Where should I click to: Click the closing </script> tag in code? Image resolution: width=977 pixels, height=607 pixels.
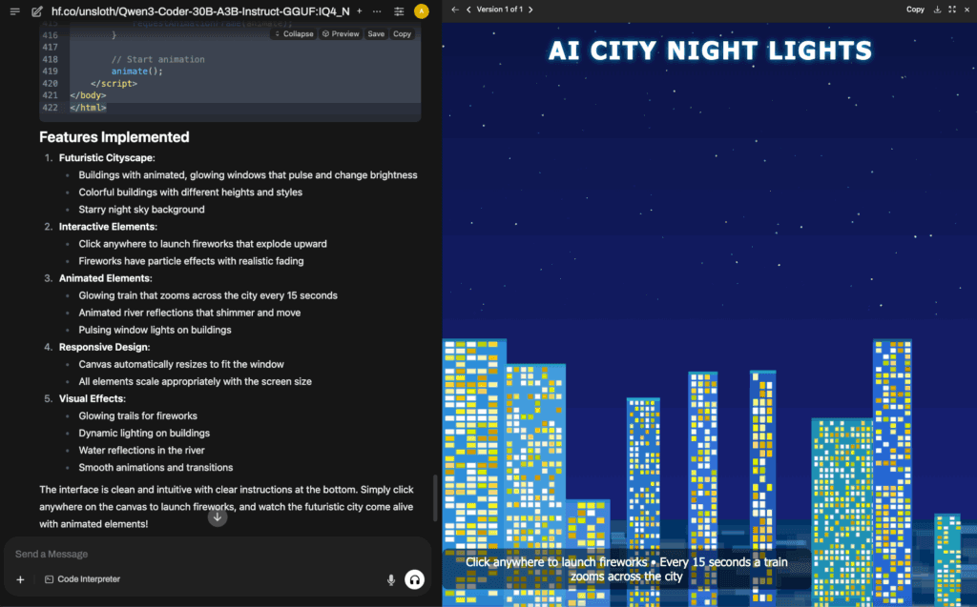tap(114, 84)
